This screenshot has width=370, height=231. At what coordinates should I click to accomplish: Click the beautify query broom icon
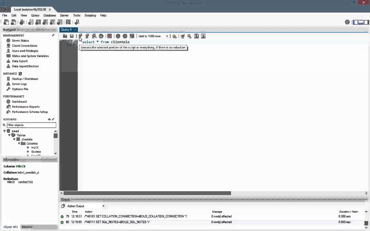coord(183,36)
